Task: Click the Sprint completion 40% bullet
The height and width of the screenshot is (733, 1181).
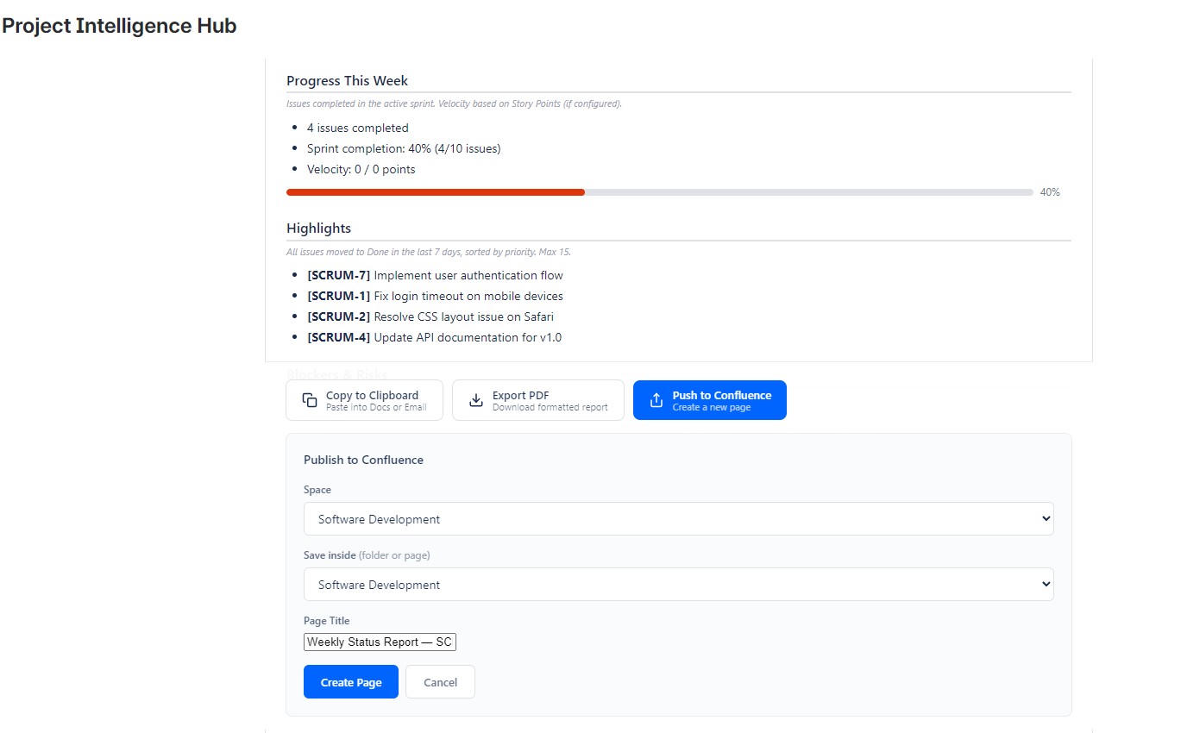Action: [x=403, y=148]
